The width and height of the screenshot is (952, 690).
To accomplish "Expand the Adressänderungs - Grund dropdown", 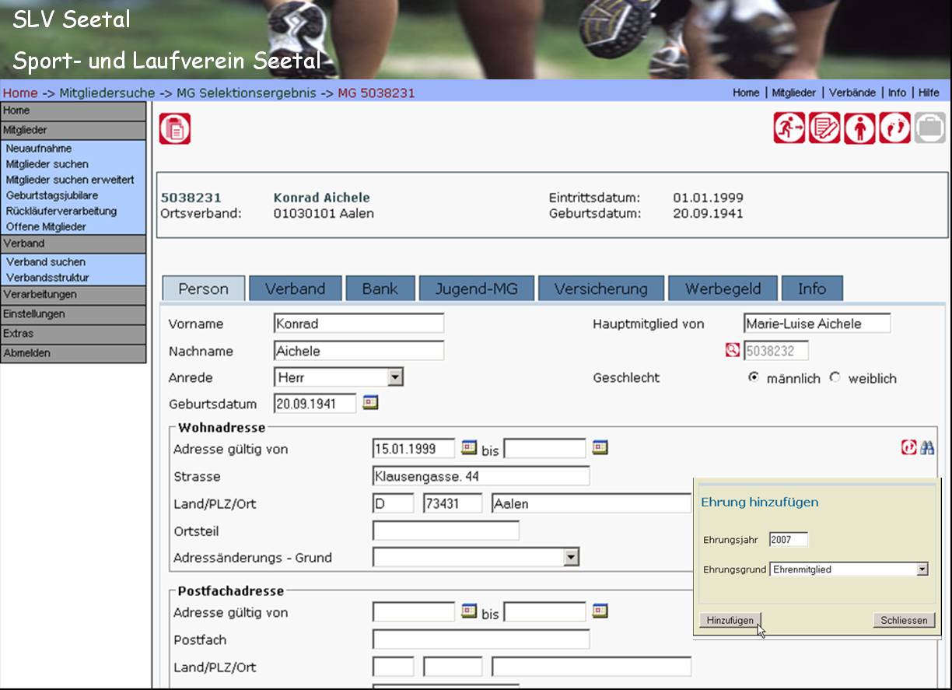I will [571, 557].
